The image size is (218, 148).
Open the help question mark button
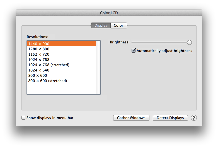194,118
